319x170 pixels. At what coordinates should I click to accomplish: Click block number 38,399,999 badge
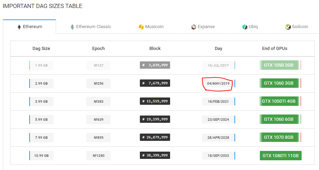point(155,155)
